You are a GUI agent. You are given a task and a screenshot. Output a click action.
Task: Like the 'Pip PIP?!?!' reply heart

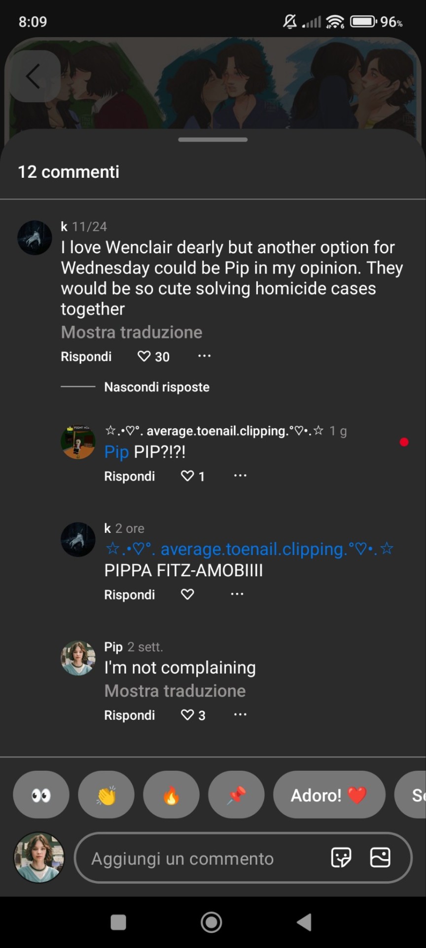tap(187, 475)
